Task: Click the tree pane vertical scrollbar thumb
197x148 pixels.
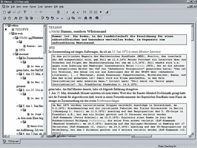Action: (x=44, y=40)
